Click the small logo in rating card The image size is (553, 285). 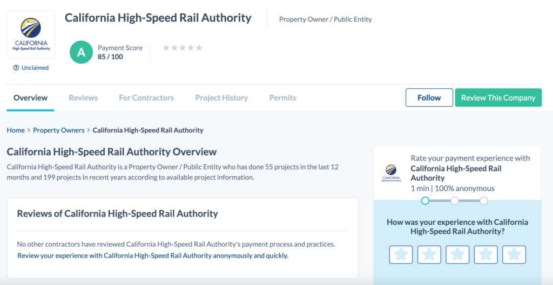tap(392, 172)
